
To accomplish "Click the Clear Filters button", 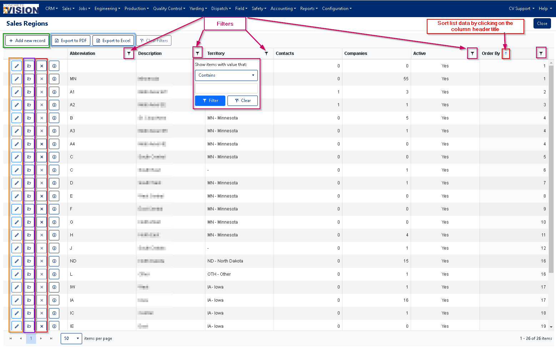I will (x=154, y=41).
